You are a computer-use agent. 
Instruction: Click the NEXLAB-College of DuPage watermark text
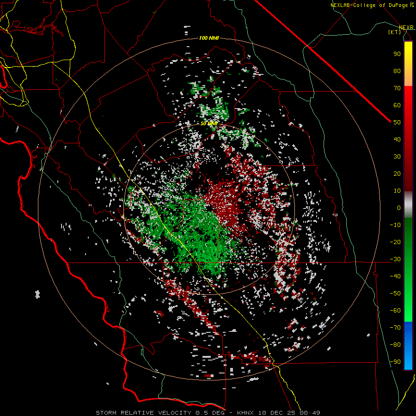coord(372,5)
